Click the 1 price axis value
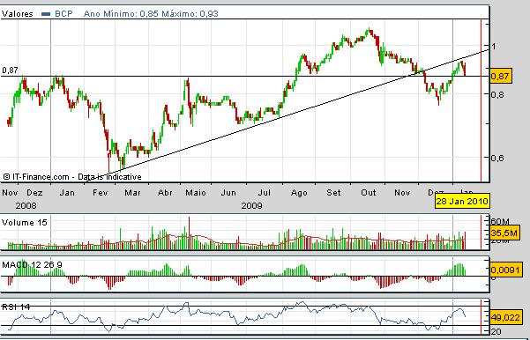Screen dimensions: 530x340 pos(493,47)
